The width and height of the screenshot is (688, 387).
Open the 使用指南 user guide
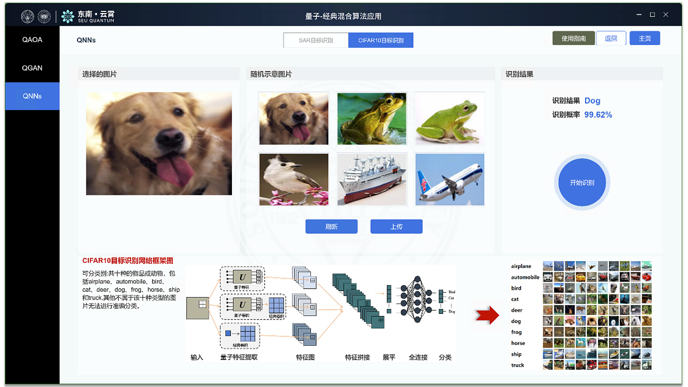574,38
